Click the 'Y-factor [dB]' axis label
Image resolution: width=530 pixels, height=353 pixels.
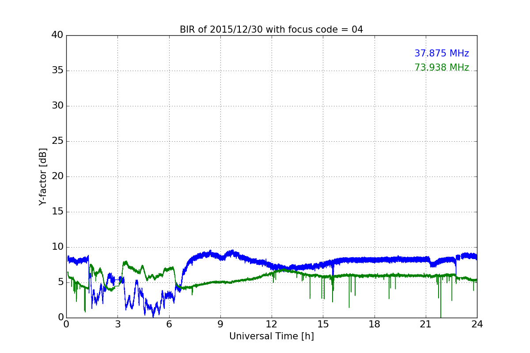click(x=43, y=176)
